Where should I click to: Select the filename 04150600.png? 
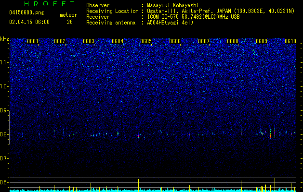pos(26,13)
